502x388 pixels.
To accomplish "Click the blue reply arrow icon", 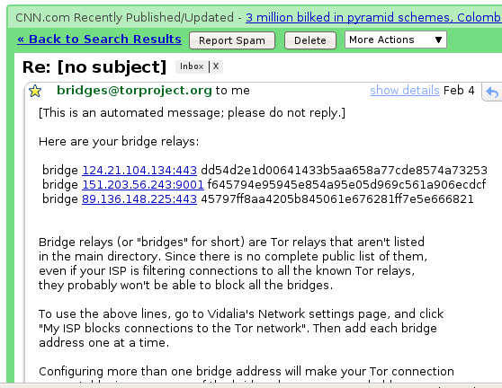I will (492, 92).
